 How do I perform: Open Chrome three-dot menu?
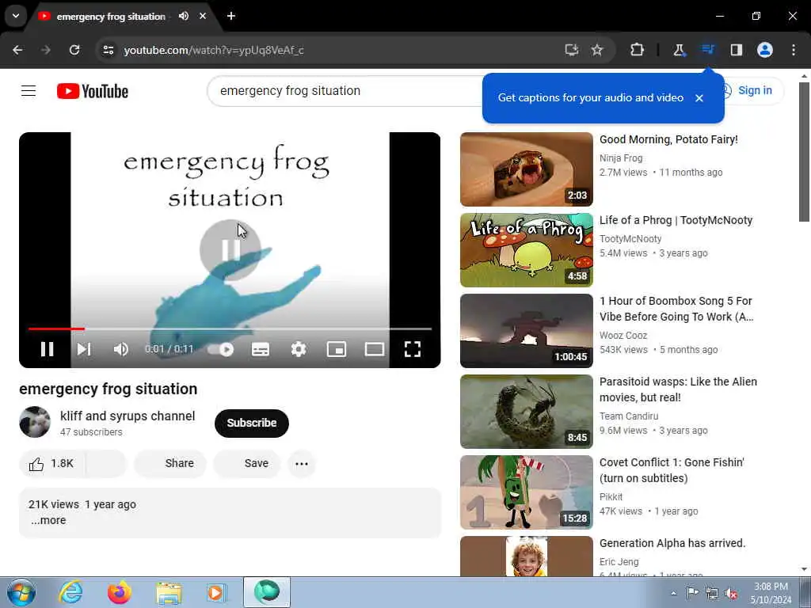tap(794, 50)
